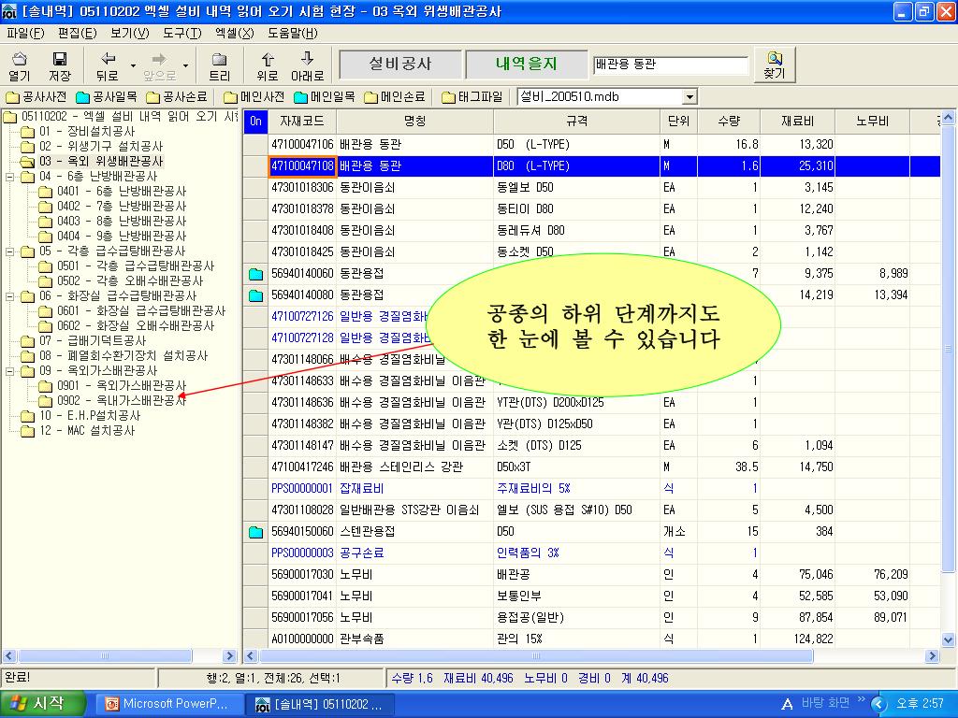Image resolution: width=958 pixels, height=718 pixels.
Task: Click cyan folder icon in 동관용접 56940140080 row
Action: (256, 296)
